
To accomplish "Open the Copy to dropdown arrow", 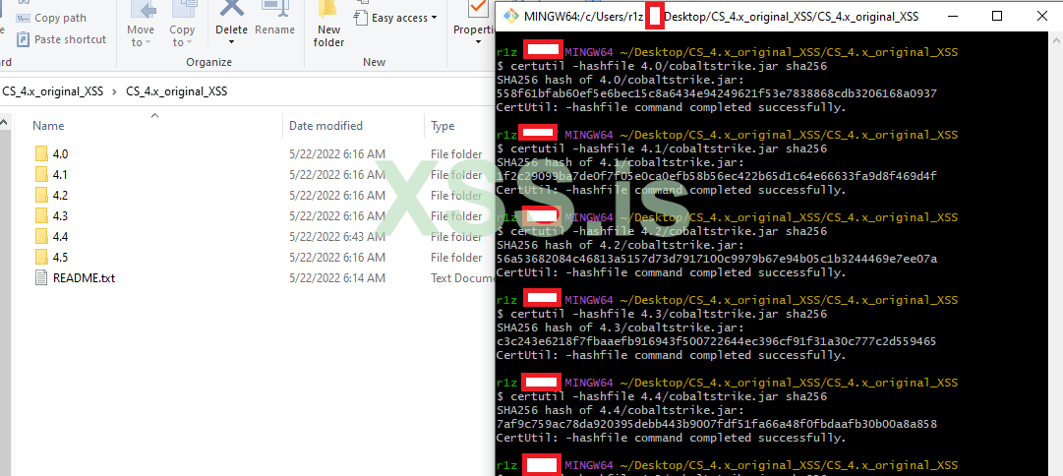I will pos(189,42).
